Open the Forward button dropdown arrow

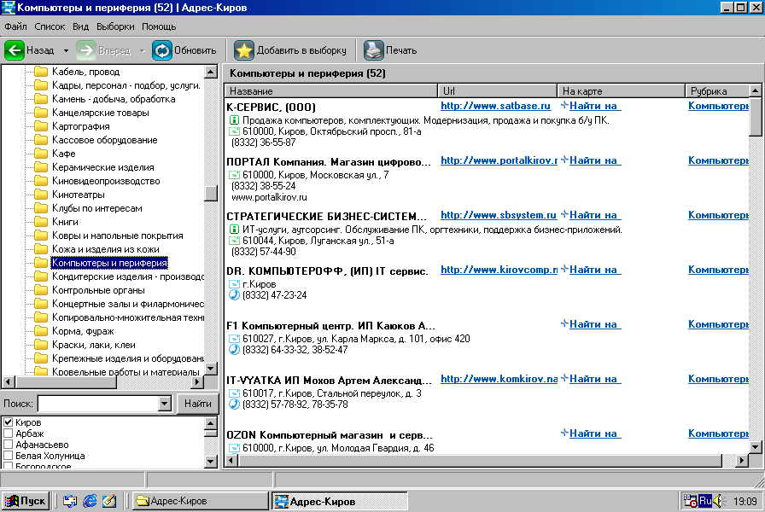(142, 50)
